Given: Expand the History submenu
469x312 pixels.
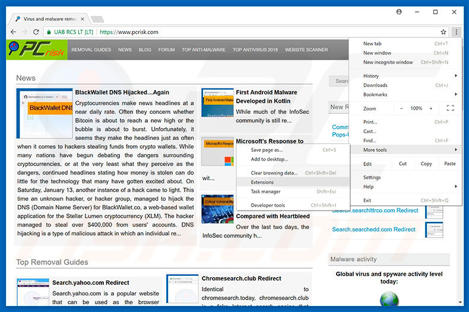Looking at the screenshot, I should (405, 76).
